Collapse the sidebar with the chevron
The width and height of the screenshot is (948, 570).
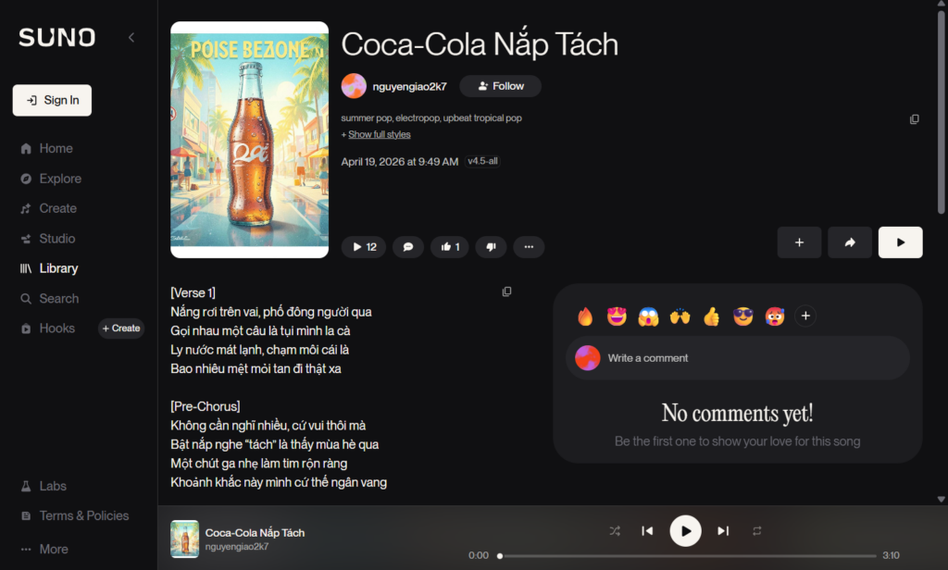coord(131,38)
